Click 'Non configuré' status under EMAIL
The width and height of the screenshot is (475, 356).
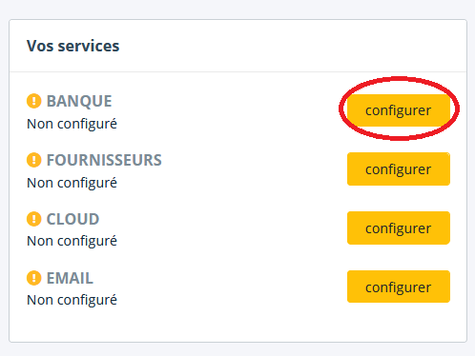click(72, 300)
